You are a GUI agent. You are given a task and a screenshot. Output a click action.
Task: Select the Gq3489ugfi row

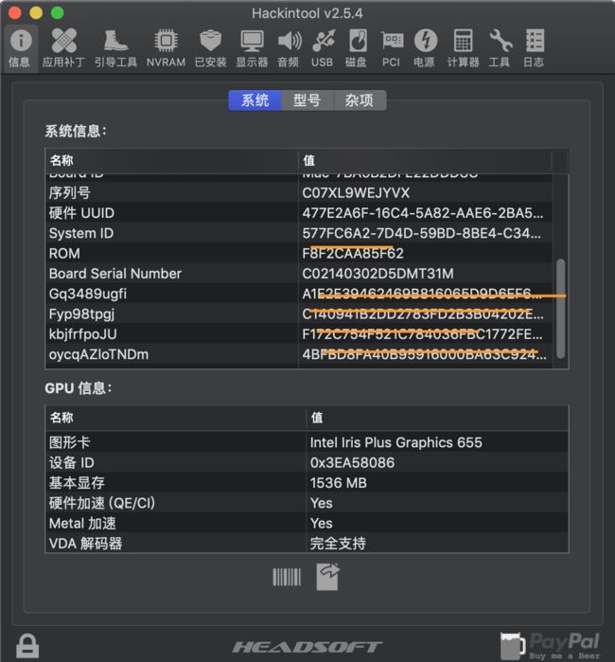[299, 294]
